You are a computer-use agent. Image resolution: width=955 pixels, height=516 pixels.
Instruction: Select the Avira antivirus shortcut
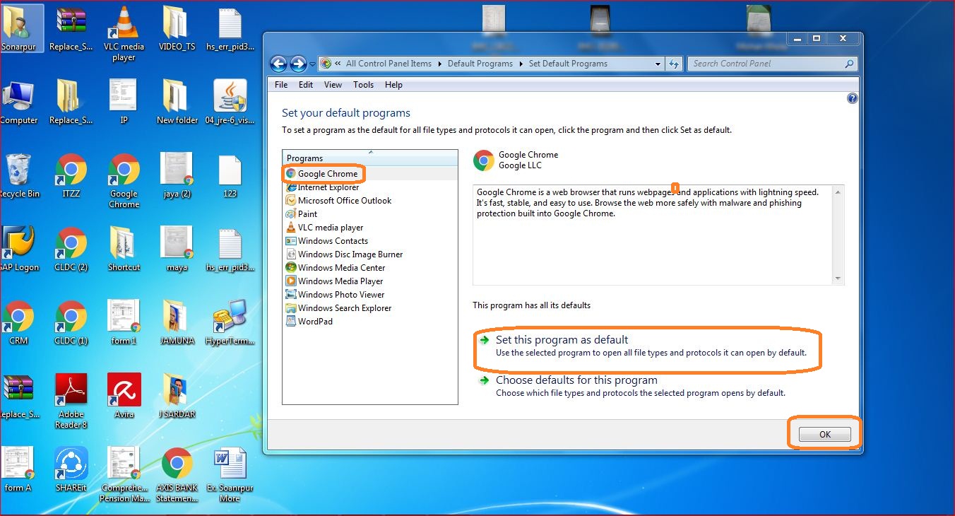pos(124,396)
